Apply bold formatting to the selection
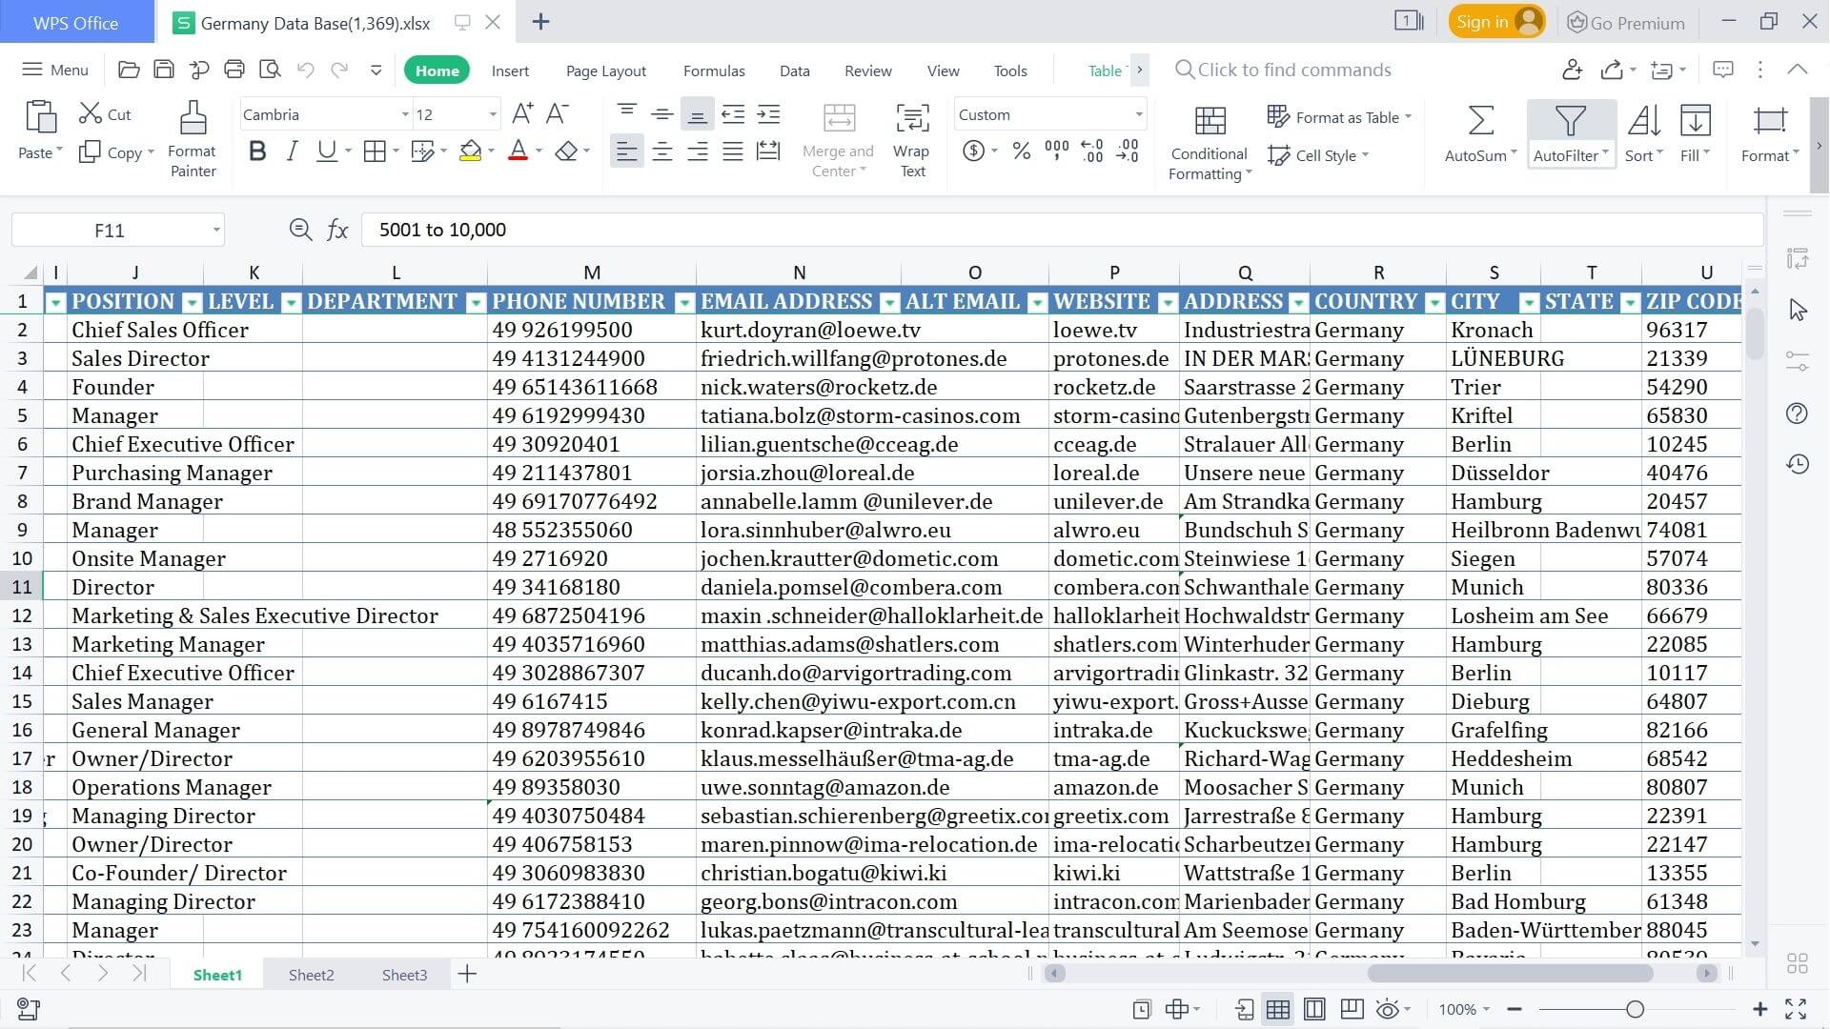Screen dimensions: 1830x1029 coord(255,151)
